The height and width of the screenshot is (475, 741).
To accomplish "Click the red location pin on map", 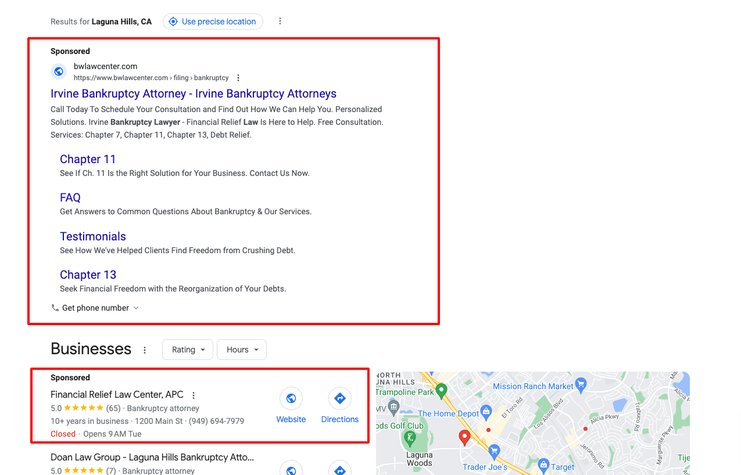I will (x=464, y=438).
